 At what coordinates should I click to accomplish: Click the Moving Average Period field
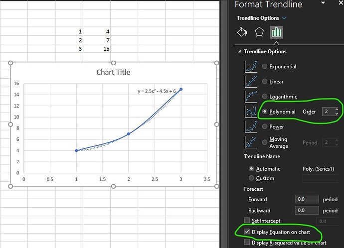[x=328, y=142]
